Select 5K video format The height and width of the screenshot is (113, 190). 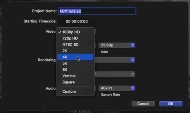75,63
